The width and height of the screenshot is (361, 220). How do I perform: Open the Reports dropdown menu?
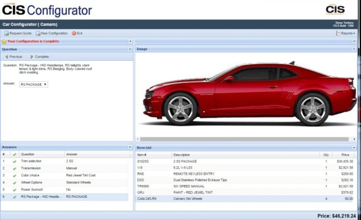coord(345,33)
